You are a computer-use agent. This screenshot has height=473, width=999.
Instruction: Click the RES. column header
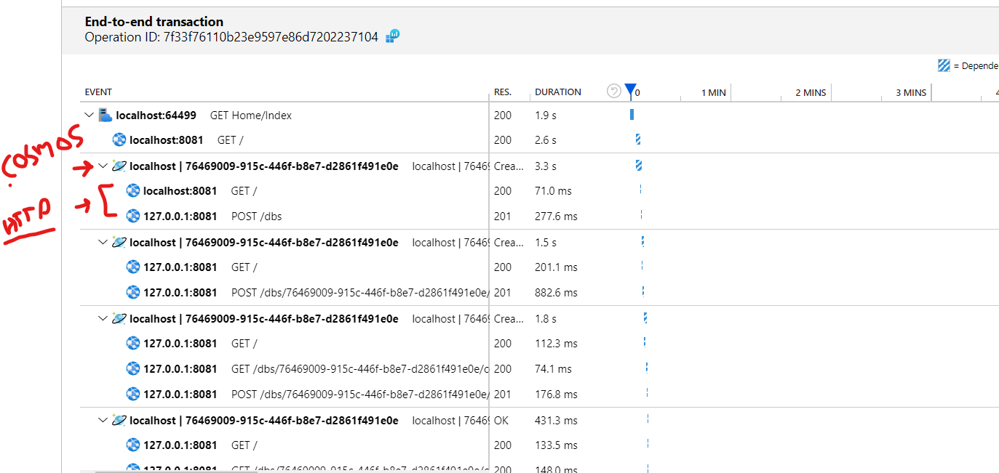click(x=502, y=92)
